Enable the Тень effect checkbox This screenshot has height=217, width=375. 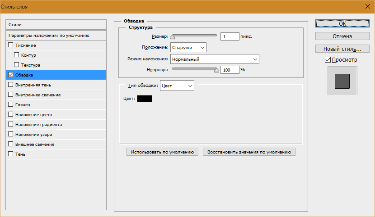coord(10,154)
